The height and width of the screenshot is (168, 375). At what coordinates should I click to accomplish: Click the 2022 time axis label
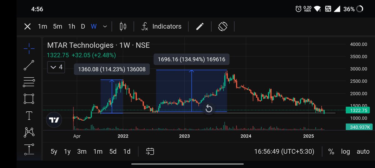(123, 136)
